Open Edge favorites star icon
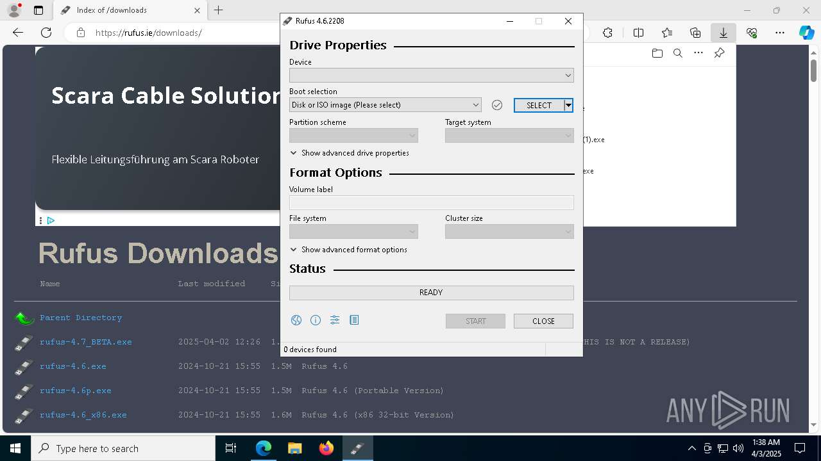This screenshot has width=821, height=461. 667,33
